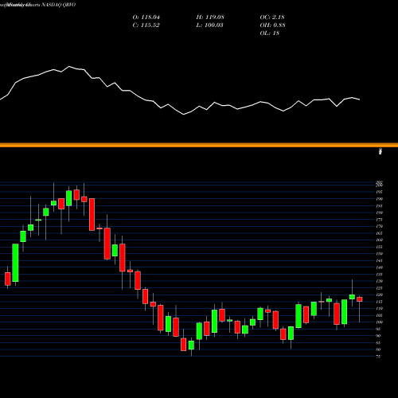Click the OH: 0.88 readout

(272, 25)
